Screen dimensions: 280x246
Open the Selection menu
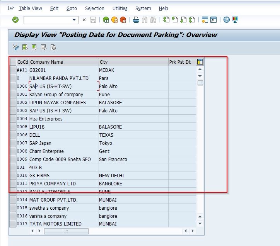click(x=95, y=8)
